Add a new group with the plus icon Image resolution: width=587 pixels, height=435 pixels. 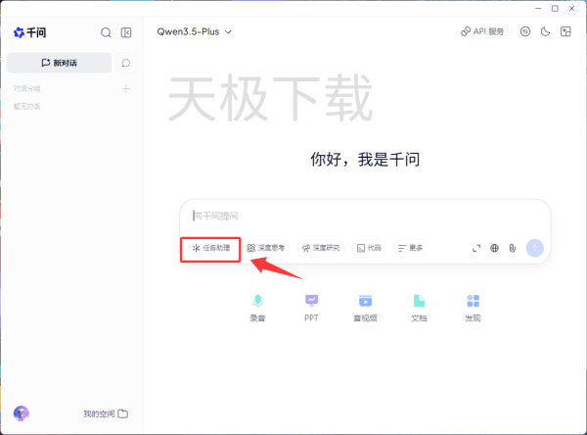tap(125, 89)
